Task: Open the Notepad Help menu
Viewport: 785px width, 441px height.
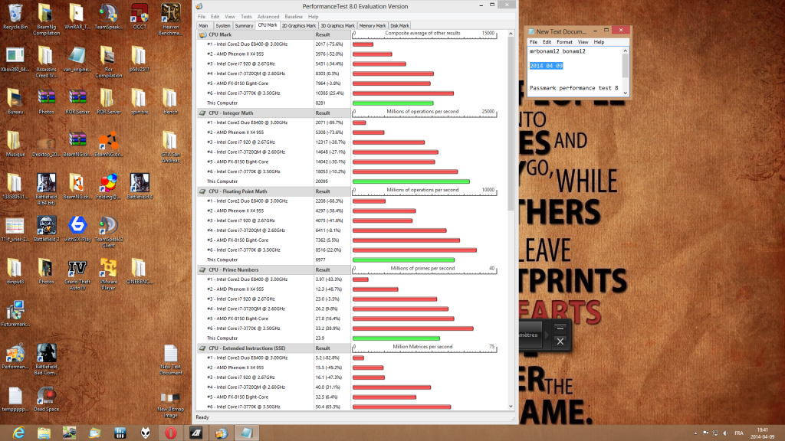Action: pos(599,42)
